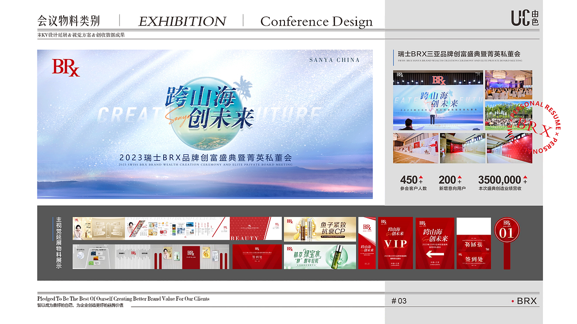Open the Conference Design menu item

click(316, 21)
